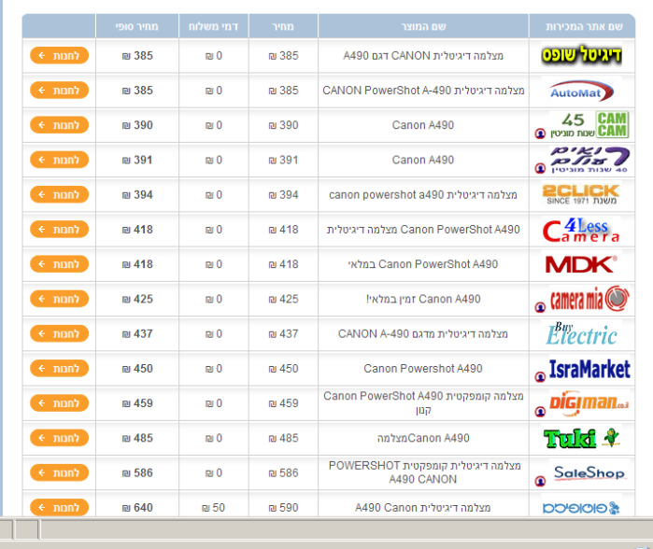
Task: Open the Digiman store logo
Action: pyautogui.click(x=589, y=403)
